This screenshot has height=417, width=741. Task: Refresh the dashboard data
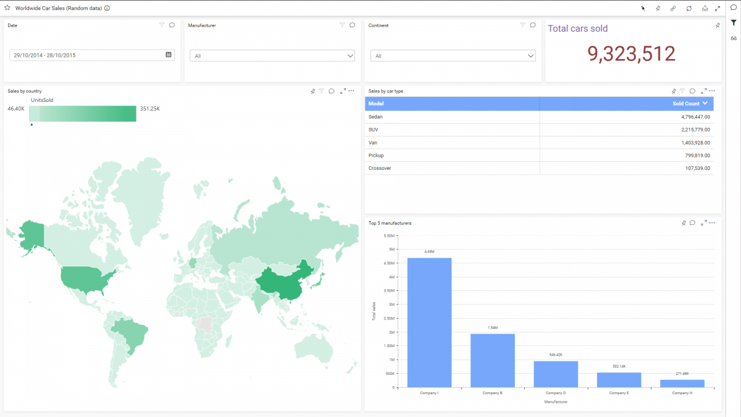click(690, 8)
